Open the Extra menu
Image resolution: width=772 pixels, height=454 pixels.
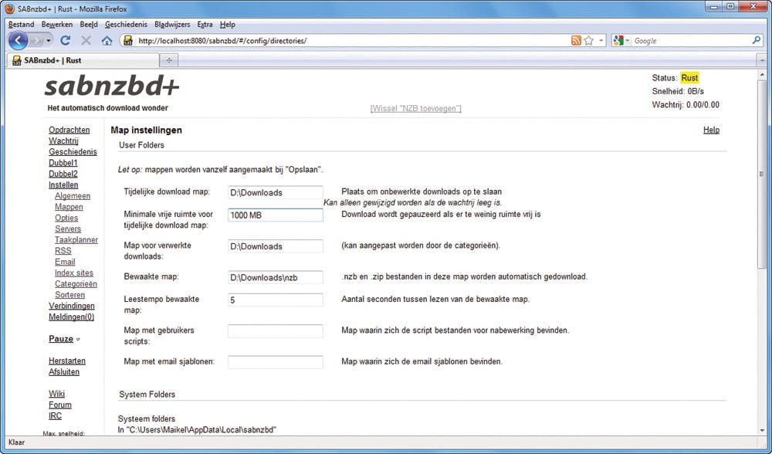(205, 24)
